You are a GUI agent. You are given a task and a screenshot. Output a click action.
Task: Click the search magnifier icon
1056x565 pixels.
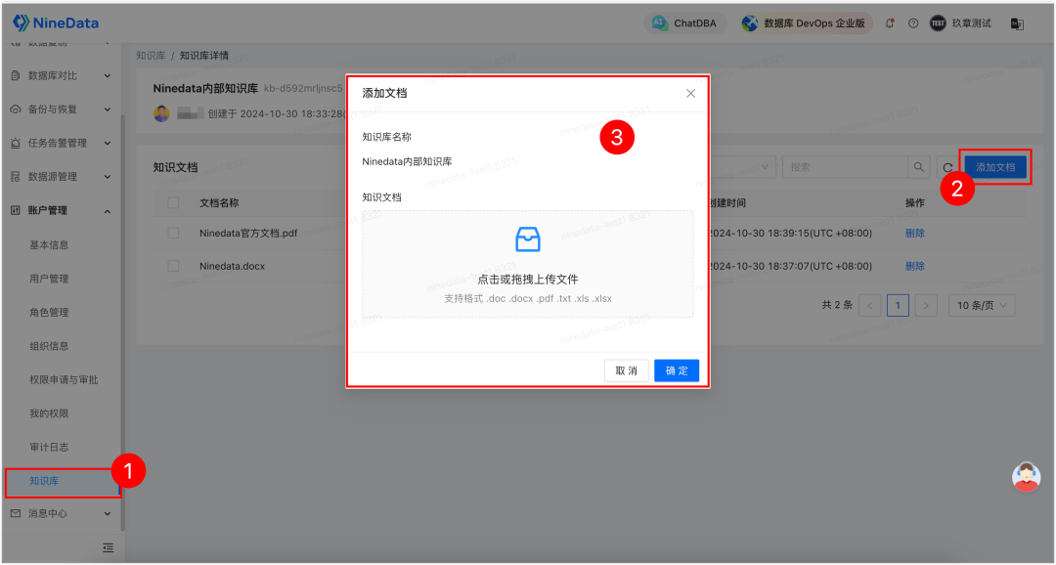pos(918,167)
